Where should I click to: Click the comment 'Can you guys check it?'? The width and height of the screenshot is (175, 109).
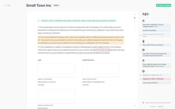[156, 83]
